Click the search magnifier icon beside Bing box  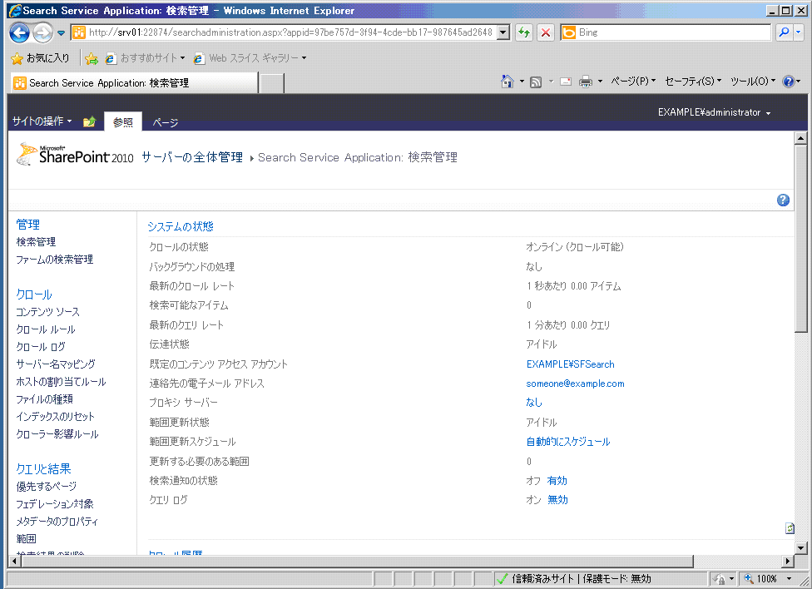[x=784, y=32]
